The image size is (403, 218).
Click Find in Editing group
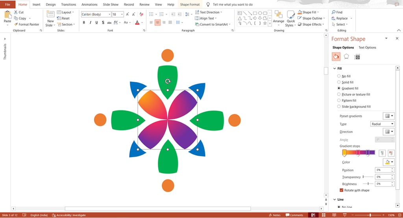point(337,12)
